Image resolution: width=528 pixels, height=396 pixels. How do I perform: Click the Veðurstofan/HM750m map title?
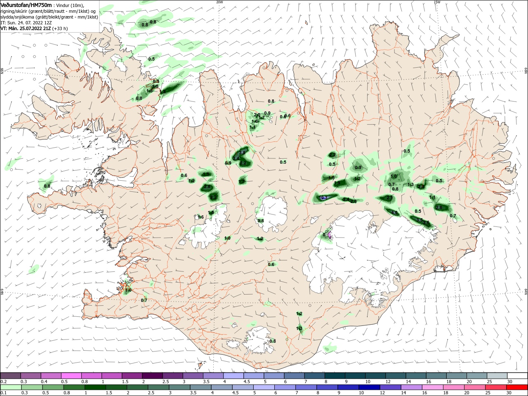[26, 5]
